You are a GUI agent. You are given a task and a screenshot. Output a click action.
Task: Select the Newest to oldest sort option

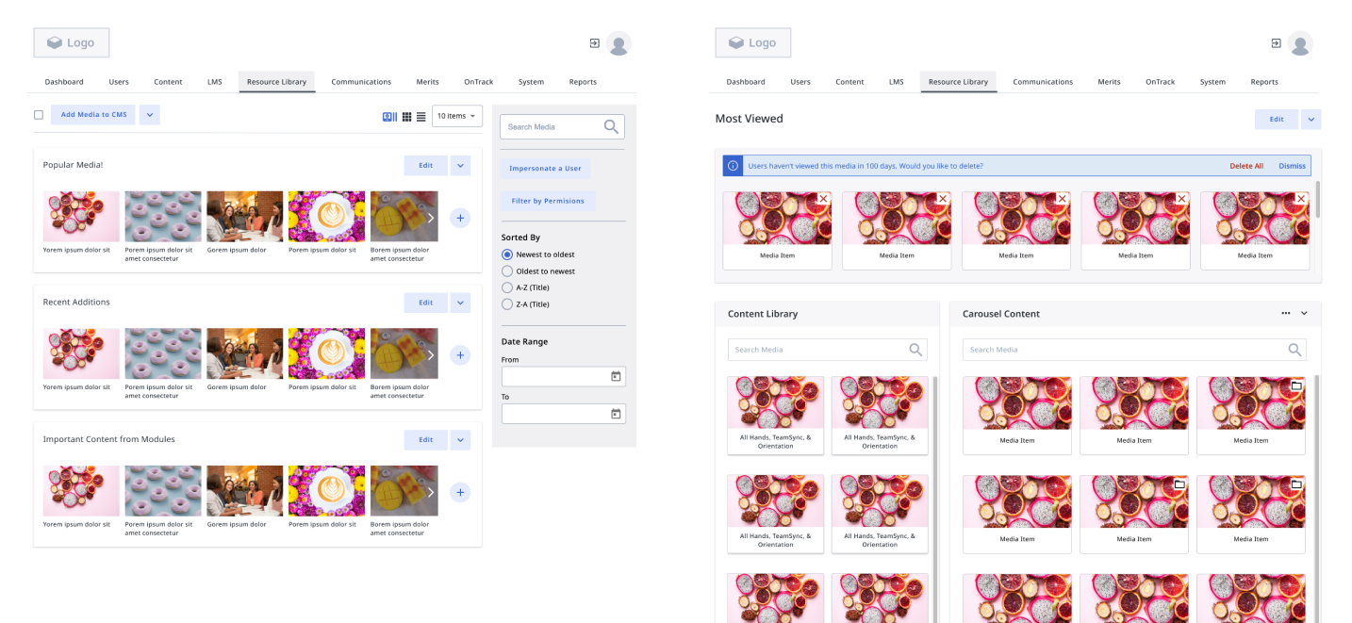coord(506,254)
